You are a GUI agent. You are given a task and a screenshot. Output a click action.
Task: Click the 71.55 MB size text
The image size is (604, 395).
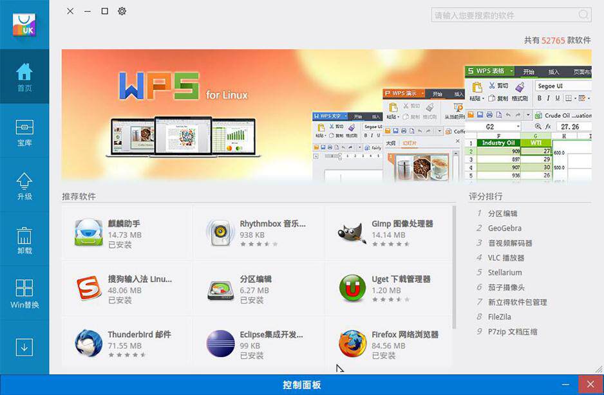(x=125, y=345)
